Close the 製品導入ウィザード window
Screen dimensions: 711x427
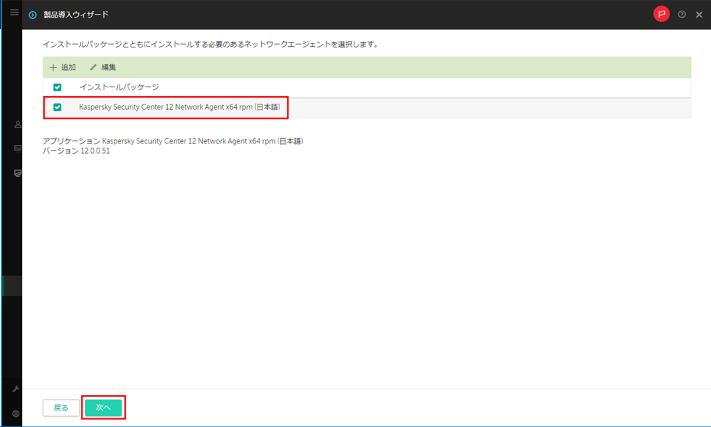pyautogui.click(x=699, y=14)
